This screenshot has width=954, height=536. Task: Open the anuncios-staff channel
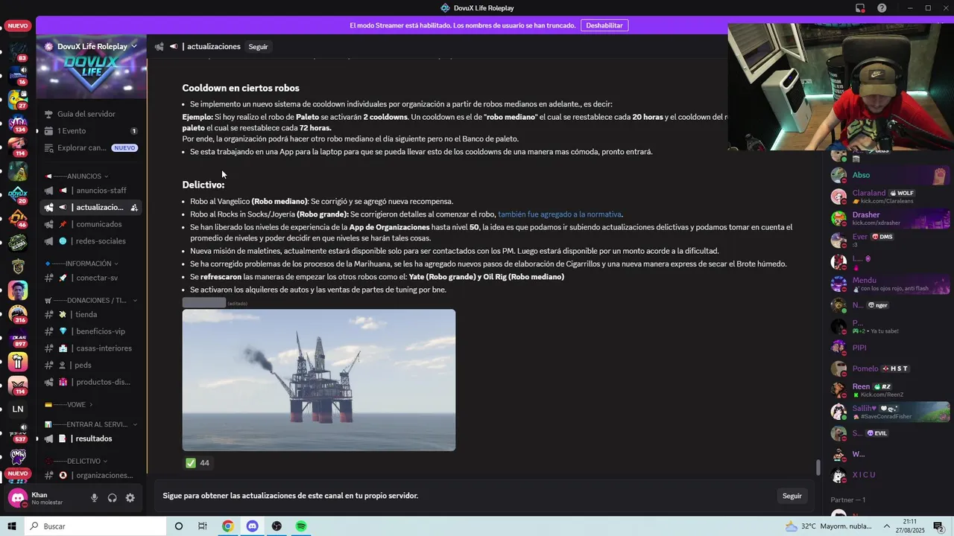click(x=91, y=191)
